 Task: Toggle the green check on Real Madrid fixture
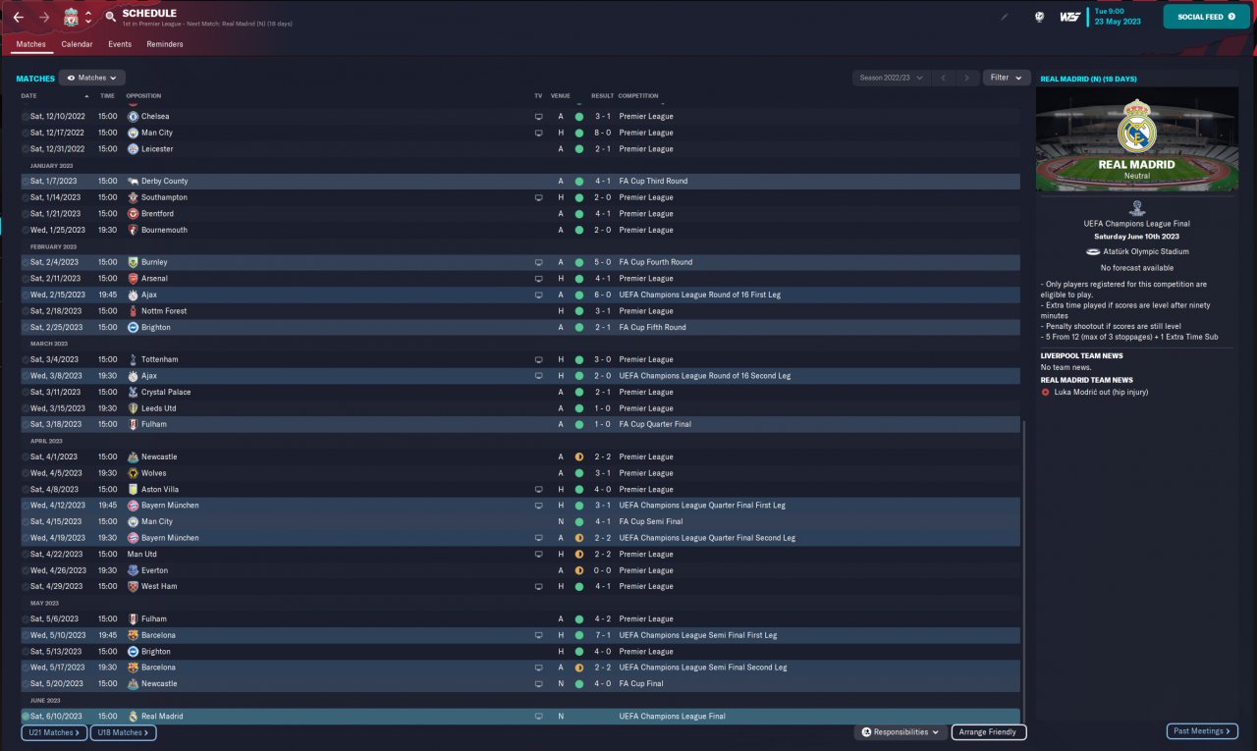tap(26, 717)
